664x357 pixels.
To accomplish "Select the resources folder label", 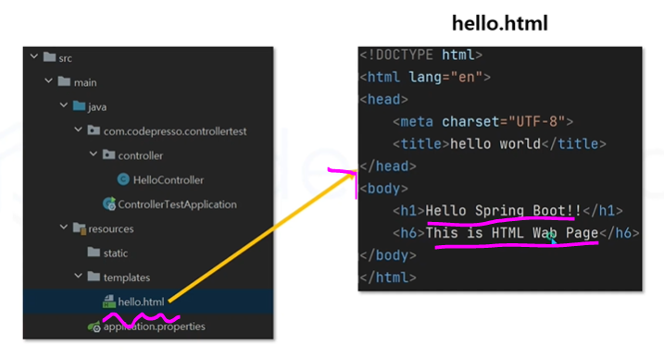I will pos(111,228).
